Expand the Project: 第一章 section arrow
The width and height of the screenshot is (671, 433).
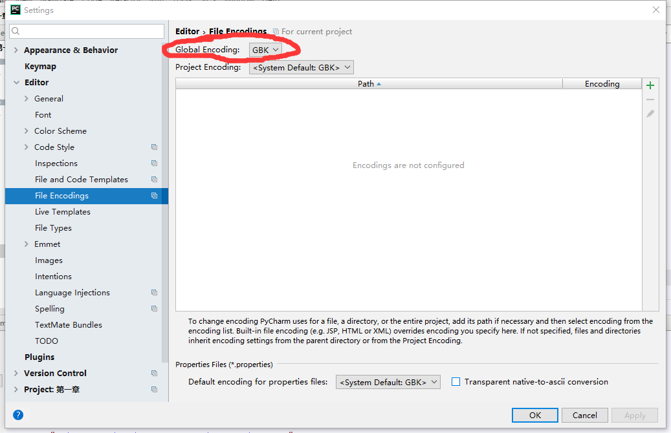[16, 390]
